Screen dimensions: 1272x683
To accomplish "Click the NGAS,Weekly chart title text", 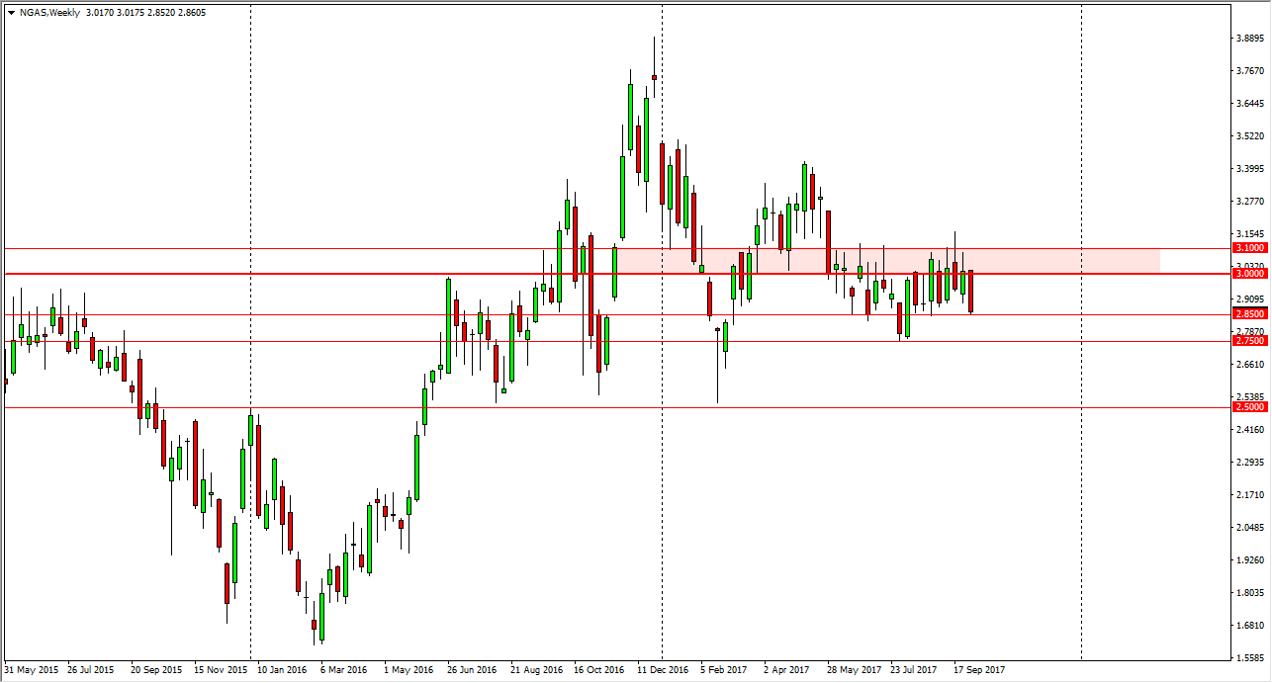I will pyautogui.click(x=50, y=11).
